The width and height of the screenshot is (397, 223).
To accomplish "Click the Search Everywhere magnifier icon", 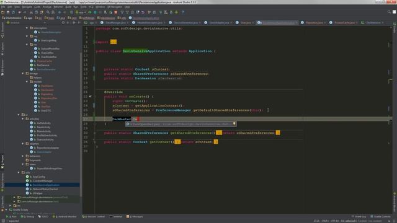I will 389,12.
